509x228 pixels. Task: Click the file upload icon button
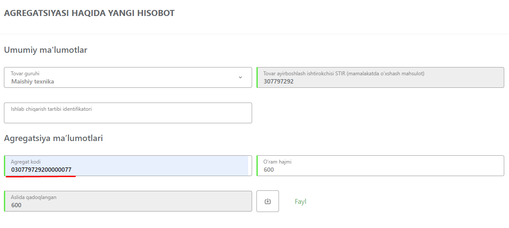tap(267, 201)
